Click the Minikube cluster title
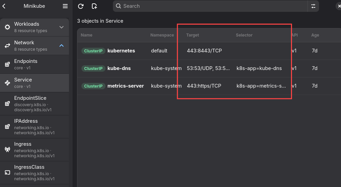The height and width of the screenshot is (187, 341). coord(34,6)
